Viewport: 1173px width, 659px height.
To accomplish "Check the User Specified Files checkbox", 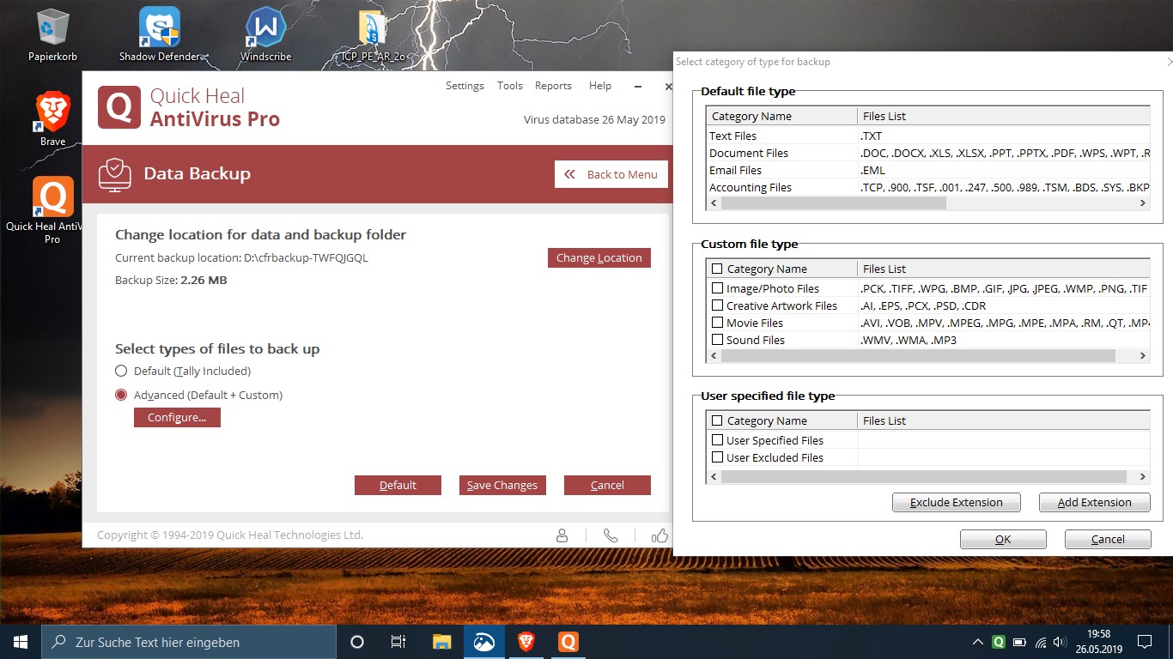I will (x=717, y=440).
